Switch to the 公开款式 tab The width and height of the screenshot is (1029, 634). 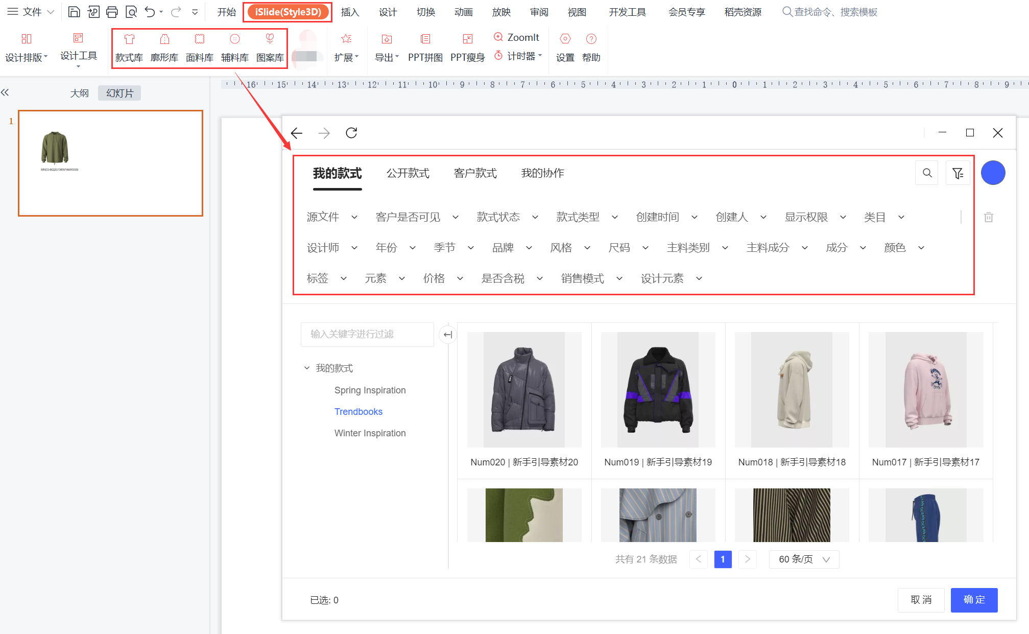point(408,173)
